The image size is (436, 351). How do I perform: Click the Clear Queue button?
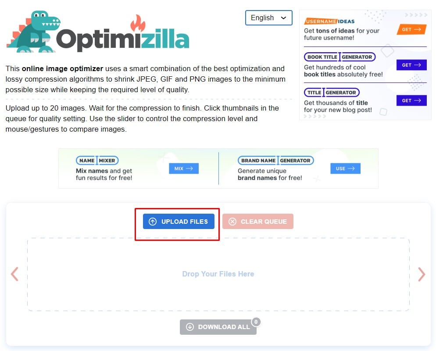coord(258,222)
